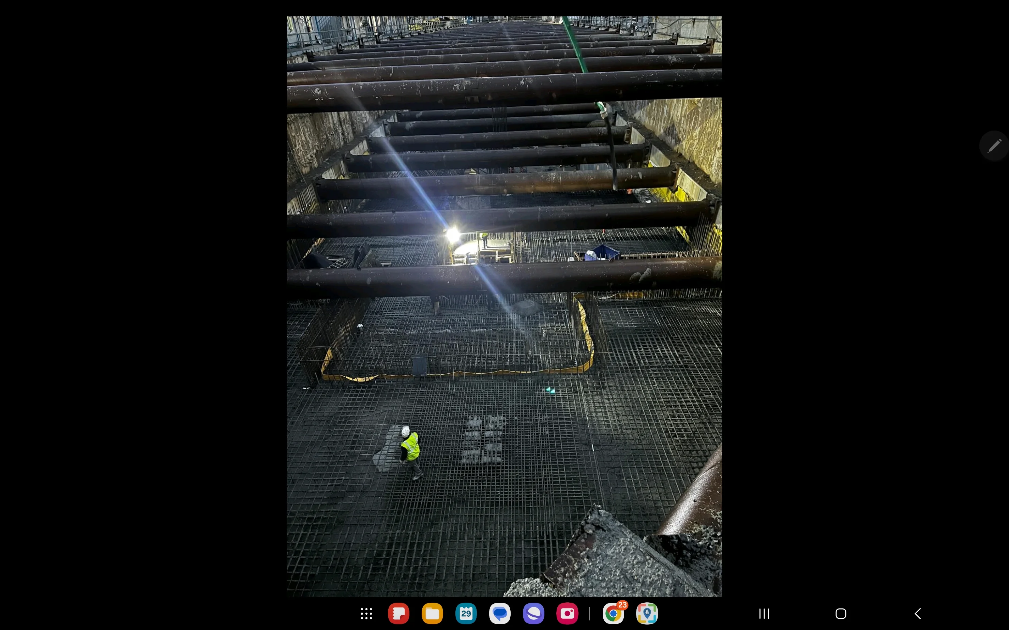Open the screen capture app beside Chrome

pyautogui.click(x=647, y=613)
